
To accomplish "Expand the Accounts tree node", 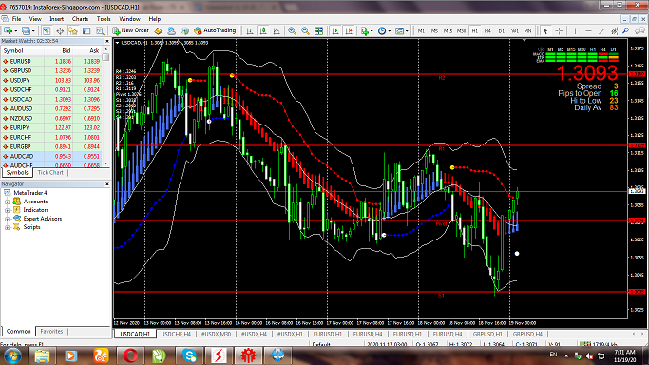I will click(7, 202).
